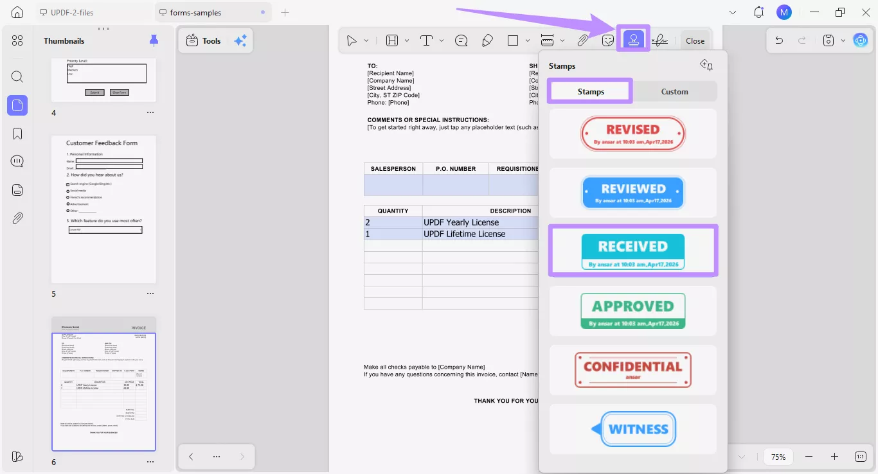Viewport: 878px width, 474px height.
Task: Expand the Highlight tool dropdown arrow
Action: pyautogui.click(x=407, y=40)
